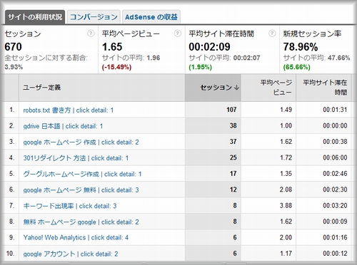Viewport: 357px width, 265px height.
Task: Open robots.txt 書き方 link
Action: pos(69,110)
